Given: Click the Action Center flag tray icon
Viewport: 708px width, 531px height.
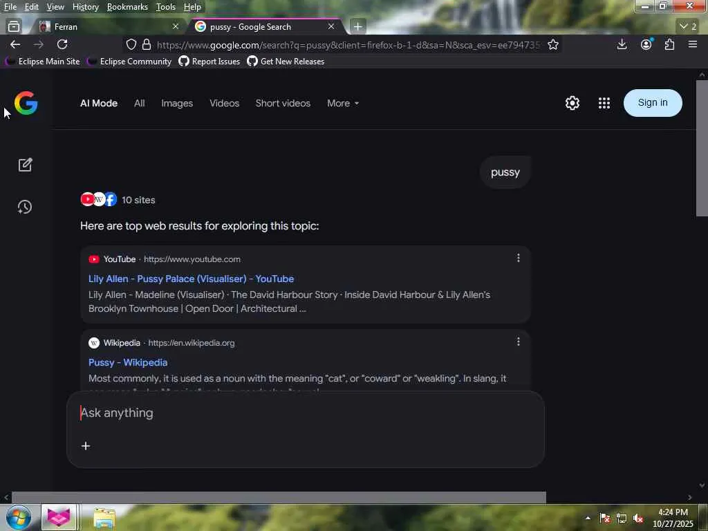Looking at the screenshot, I should coord(604,519).
